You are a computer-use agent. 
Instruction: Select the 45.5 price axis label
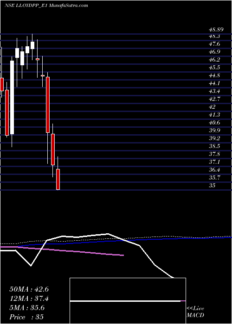pyautogui.click(x=214, y=68)
